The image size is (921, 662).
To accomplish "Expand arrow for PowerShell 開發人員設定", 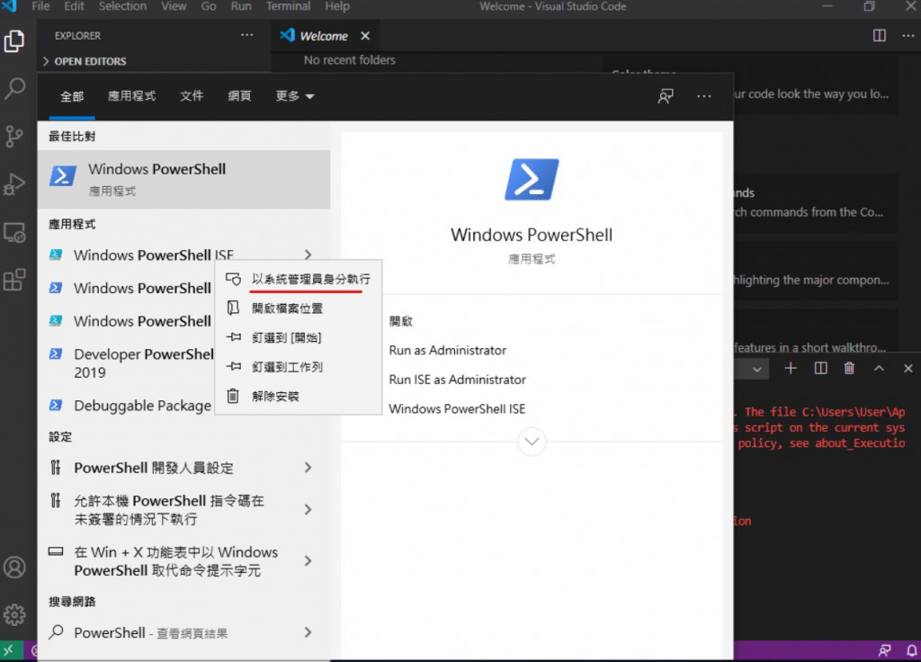I will 308,468.
